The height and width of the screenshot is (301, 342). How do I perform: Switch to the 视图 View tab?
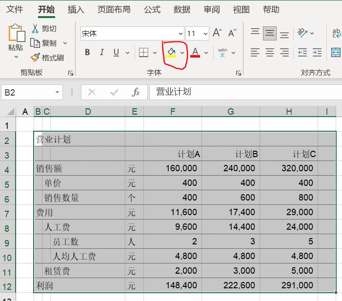click(x=241, y=9)
